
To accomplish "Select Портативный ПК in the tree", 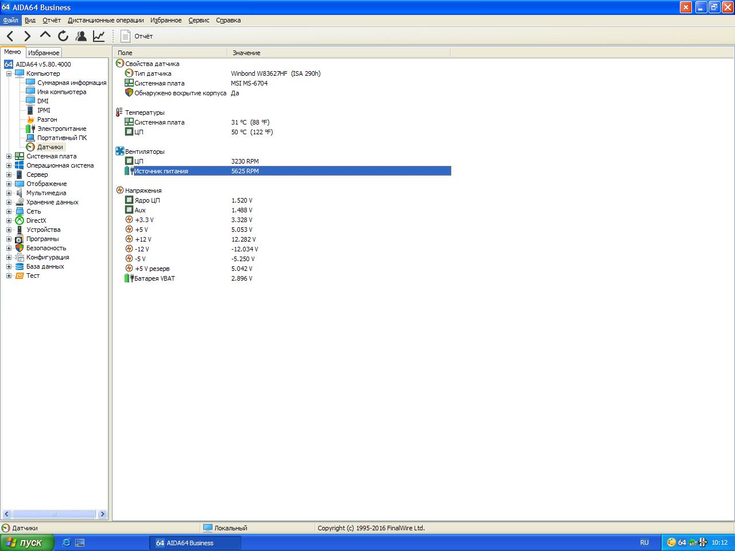I will 62,138.
